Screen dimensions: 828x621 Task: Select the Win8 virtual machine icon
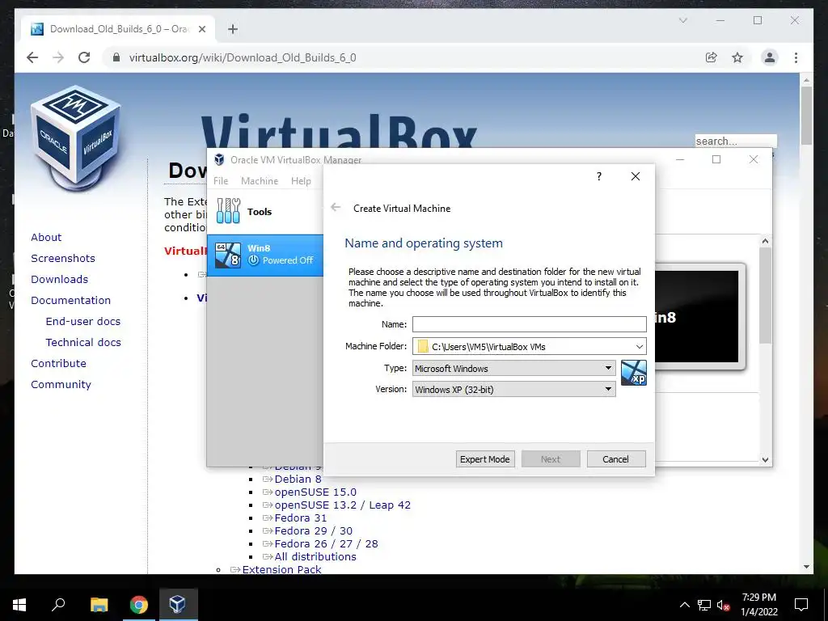(x=229, y=256)
